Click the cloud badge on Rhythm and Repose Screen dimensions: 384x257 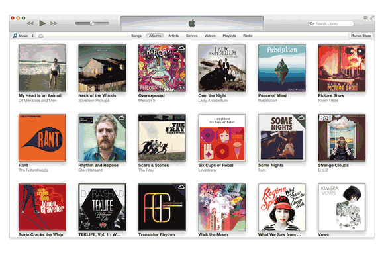pos(121,118)
